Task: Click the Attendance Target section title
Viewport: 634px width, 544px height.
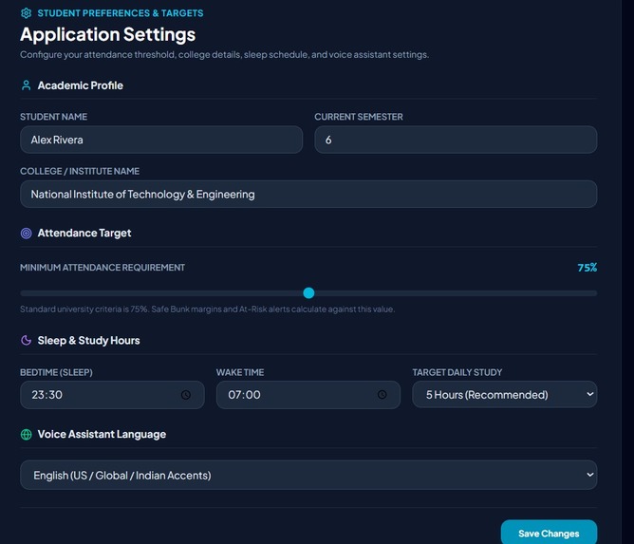Action: point(84,234)
